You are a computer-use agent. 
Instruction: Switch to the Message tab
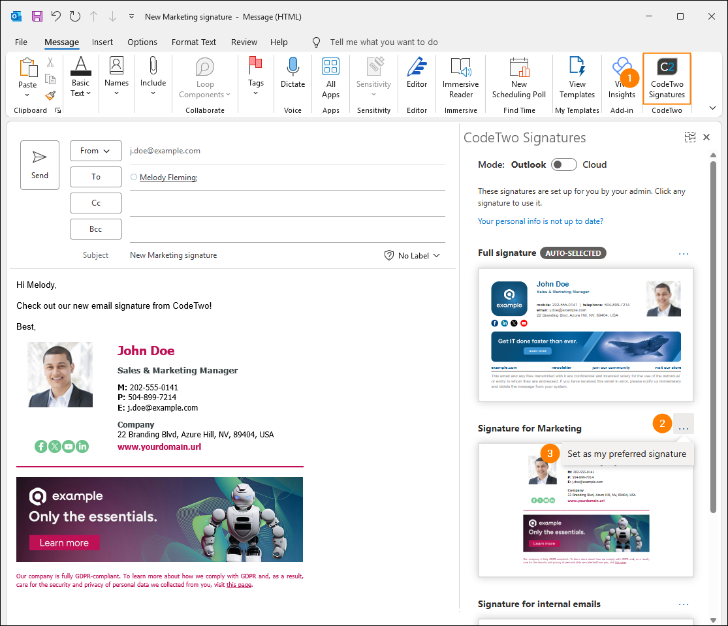pos(62,42)
